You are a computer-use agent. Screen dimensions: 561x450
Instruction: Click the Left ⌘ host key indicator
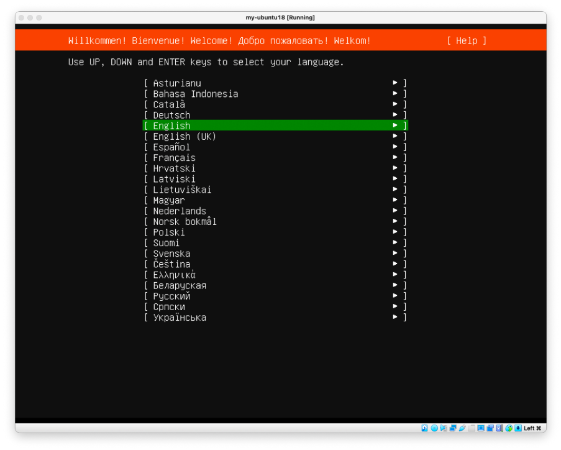point(532,428)
